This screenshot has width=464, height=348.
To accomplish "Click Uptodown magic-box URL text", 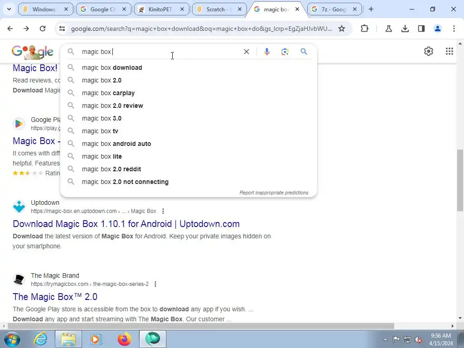I will [x=93, y=211].
